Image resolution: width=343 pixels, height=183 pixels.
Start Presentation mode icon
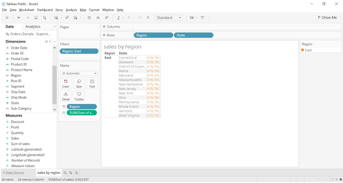tap(203, 18)
